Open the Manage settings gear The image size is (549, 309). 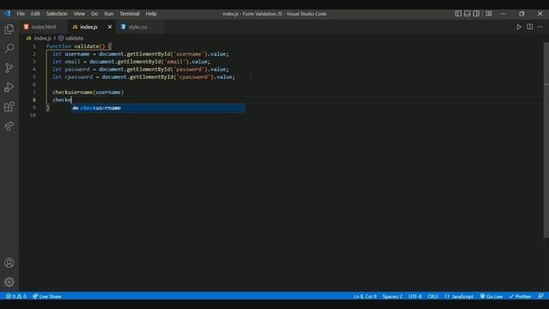point(9,282)
